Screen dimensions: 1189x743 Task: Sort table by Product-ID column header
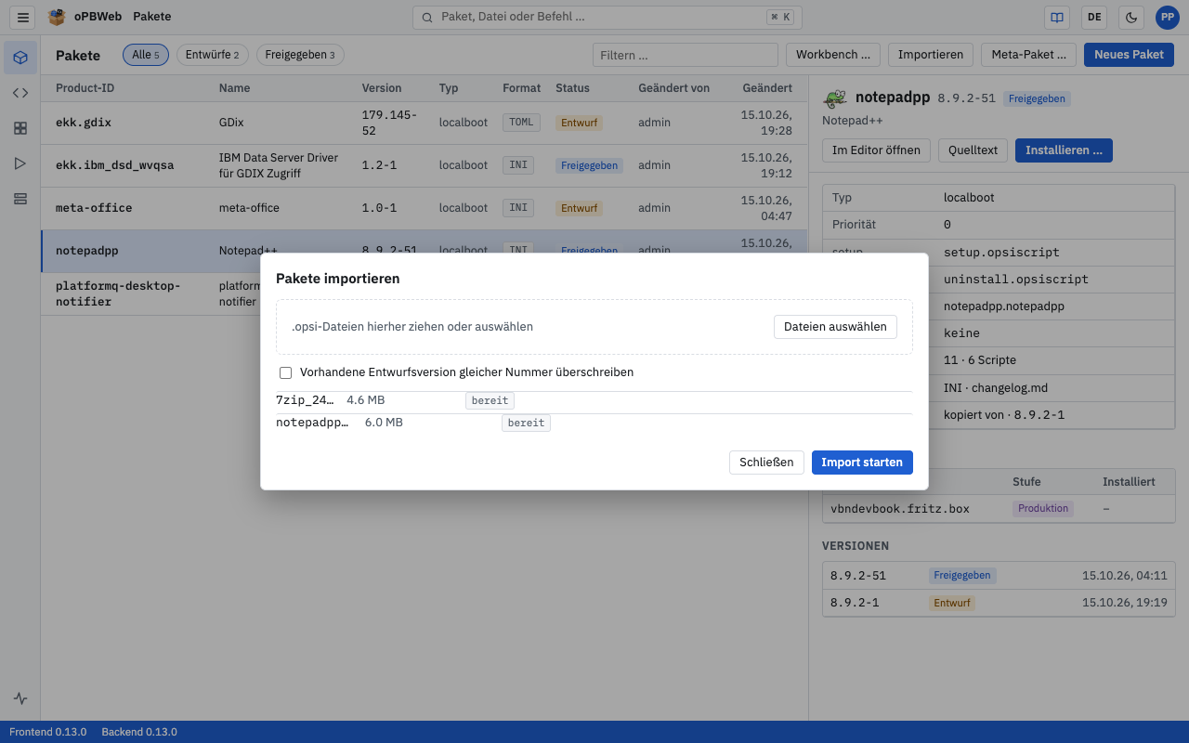pyautogui.click(x=85, y=88)
